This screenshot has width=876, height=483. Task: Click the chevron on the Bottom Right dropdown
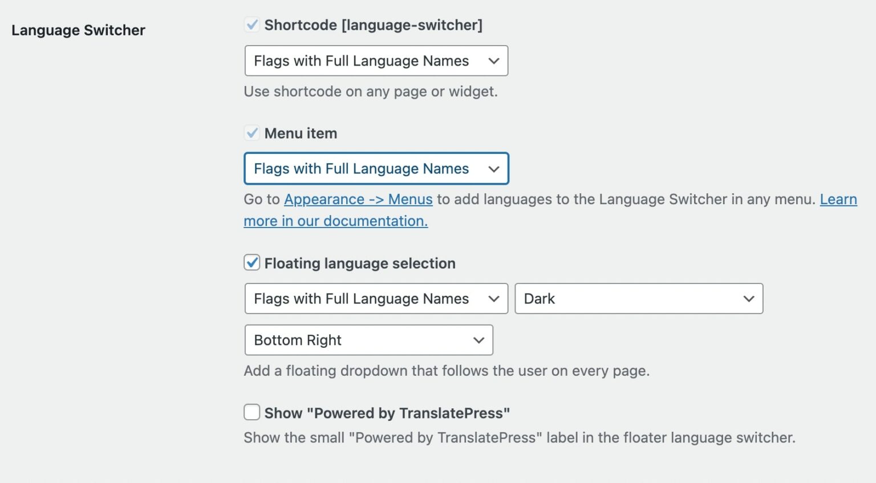click(478, 340)
